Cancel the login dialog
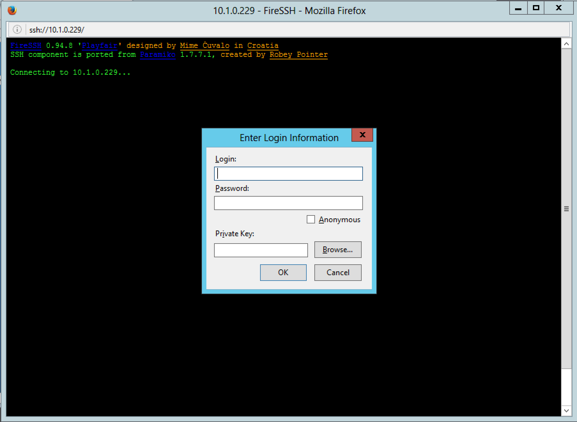The height and width of the screenshot is (422, 577). tap(338, 273)
